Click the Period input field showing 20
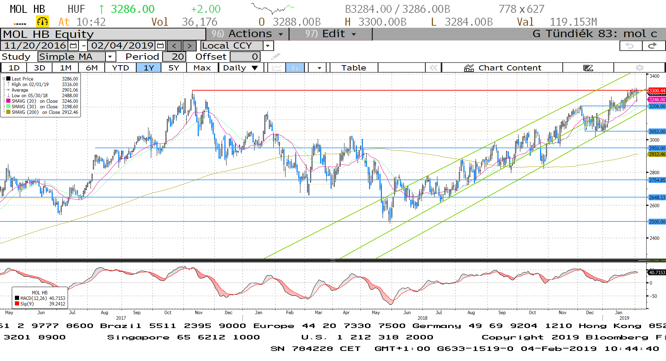This screenshot has height=361, width=666. click(x=174, y=57)
